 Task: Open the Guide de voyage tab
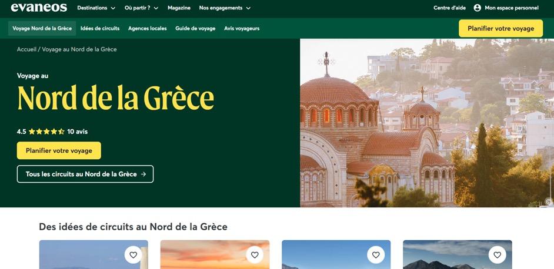point(195,29)
